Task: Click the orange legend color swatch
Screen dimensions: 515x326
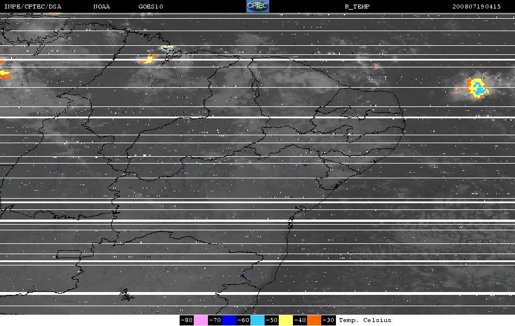Action: 314,320
